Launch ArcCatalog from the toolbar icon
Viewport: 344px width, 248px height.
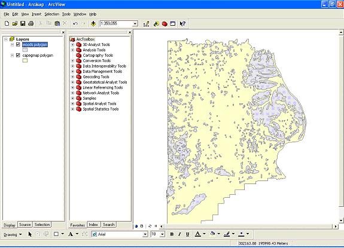(x=156, y=23)
